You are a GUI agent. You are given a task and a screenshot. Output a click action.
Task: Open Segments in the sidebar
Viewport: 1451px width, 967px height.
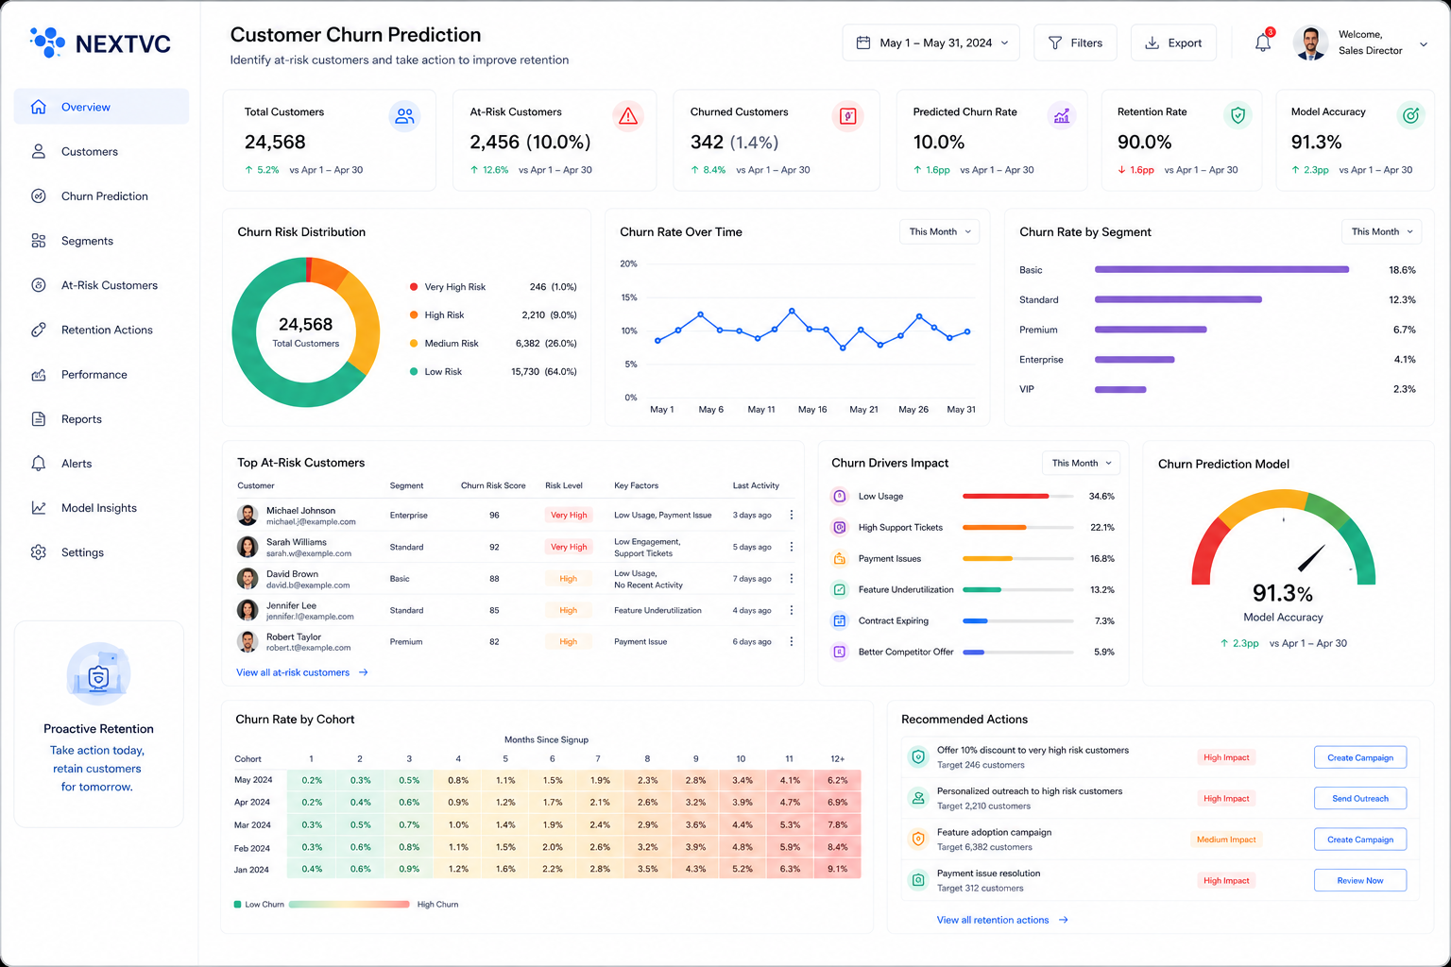point(101,241)
